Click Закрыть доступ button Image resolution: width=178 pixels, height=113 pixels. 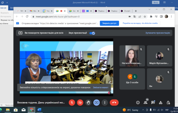tap(109, 23)
